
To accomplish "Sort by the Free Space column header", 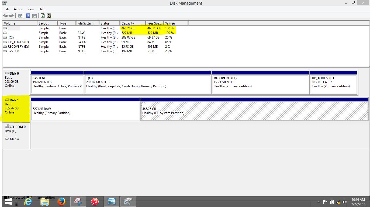I will pos(155,23).
